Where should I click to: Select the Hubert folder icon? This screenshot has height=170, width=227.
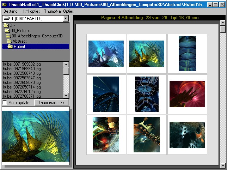coord(10,47)
